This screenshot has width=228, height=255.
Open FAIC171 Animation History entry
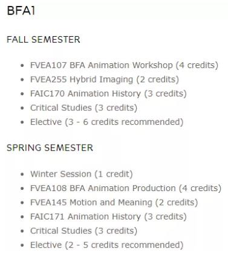(x=108, y=216)
